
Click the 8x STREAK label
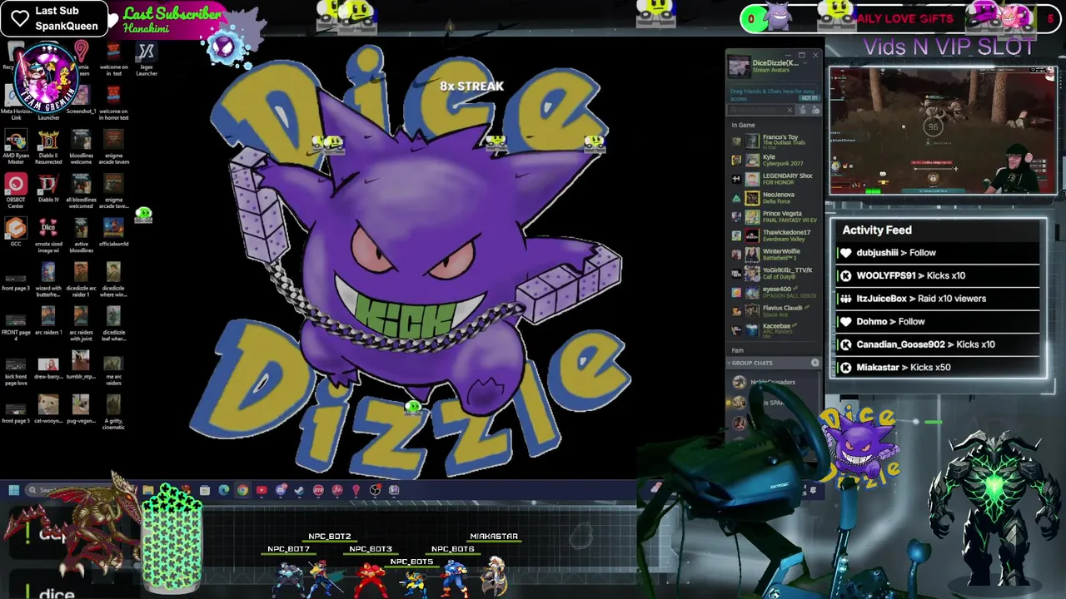(471, 86)
